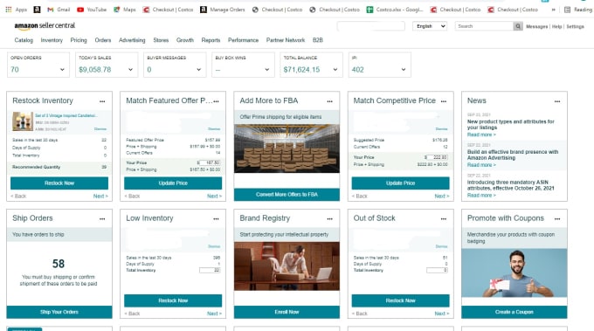
Task: Open the B2B menu
Action: pos(317,40)
